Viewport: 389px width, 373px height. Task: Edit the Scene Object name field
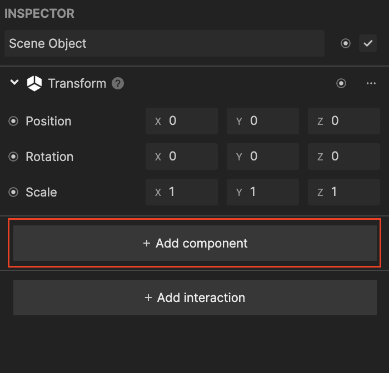164,43
